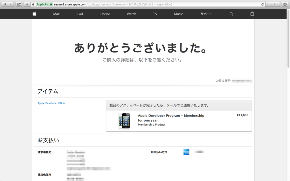The width and height of the screenshot is (290, 181).
Task: Click the Apple Developer Program Membership title
Action: pos(171,118)
